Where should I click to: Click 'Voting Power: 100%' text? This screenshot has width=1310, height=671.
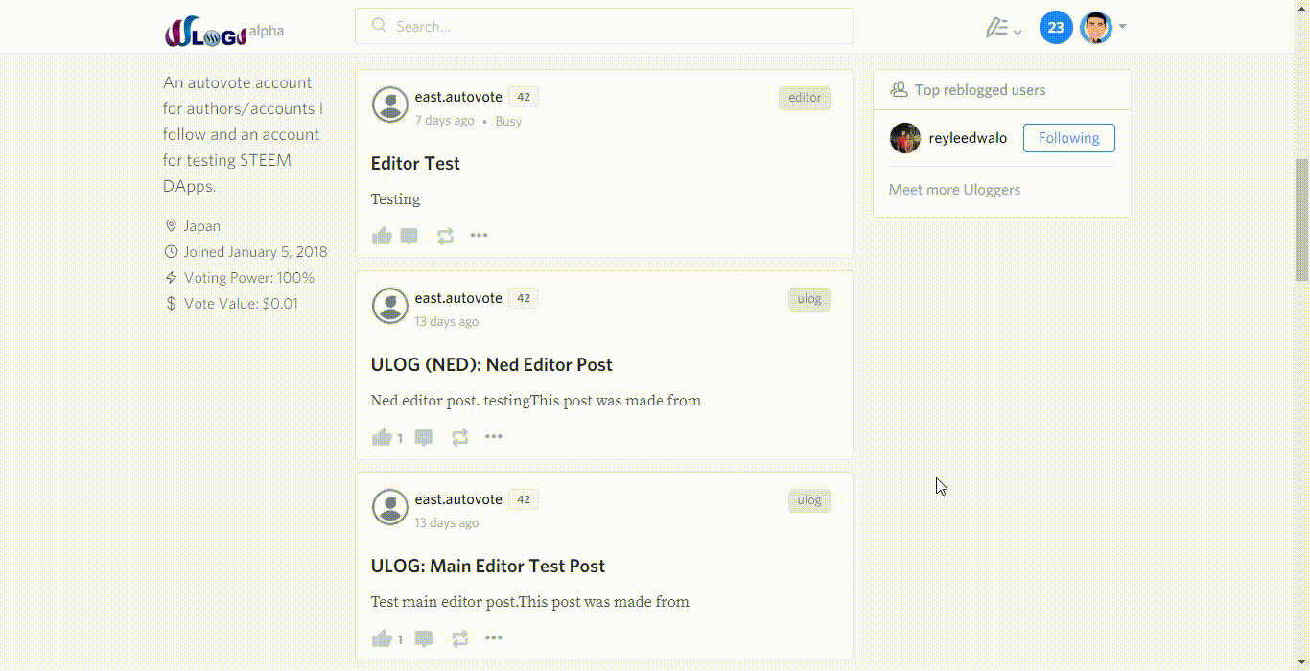point(249,278)
